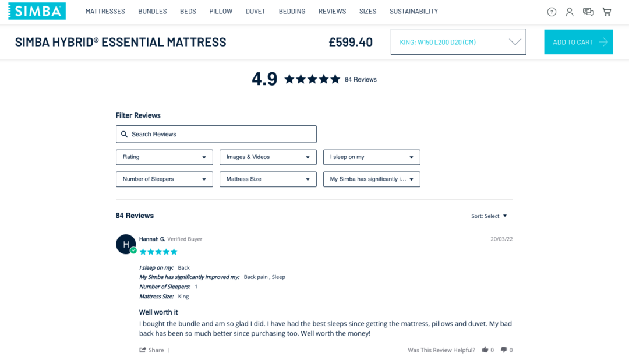Click the Add to Cart button
The height and width of the screenshot is (360, 629).
pyautogui.click(x=578, y=42)
